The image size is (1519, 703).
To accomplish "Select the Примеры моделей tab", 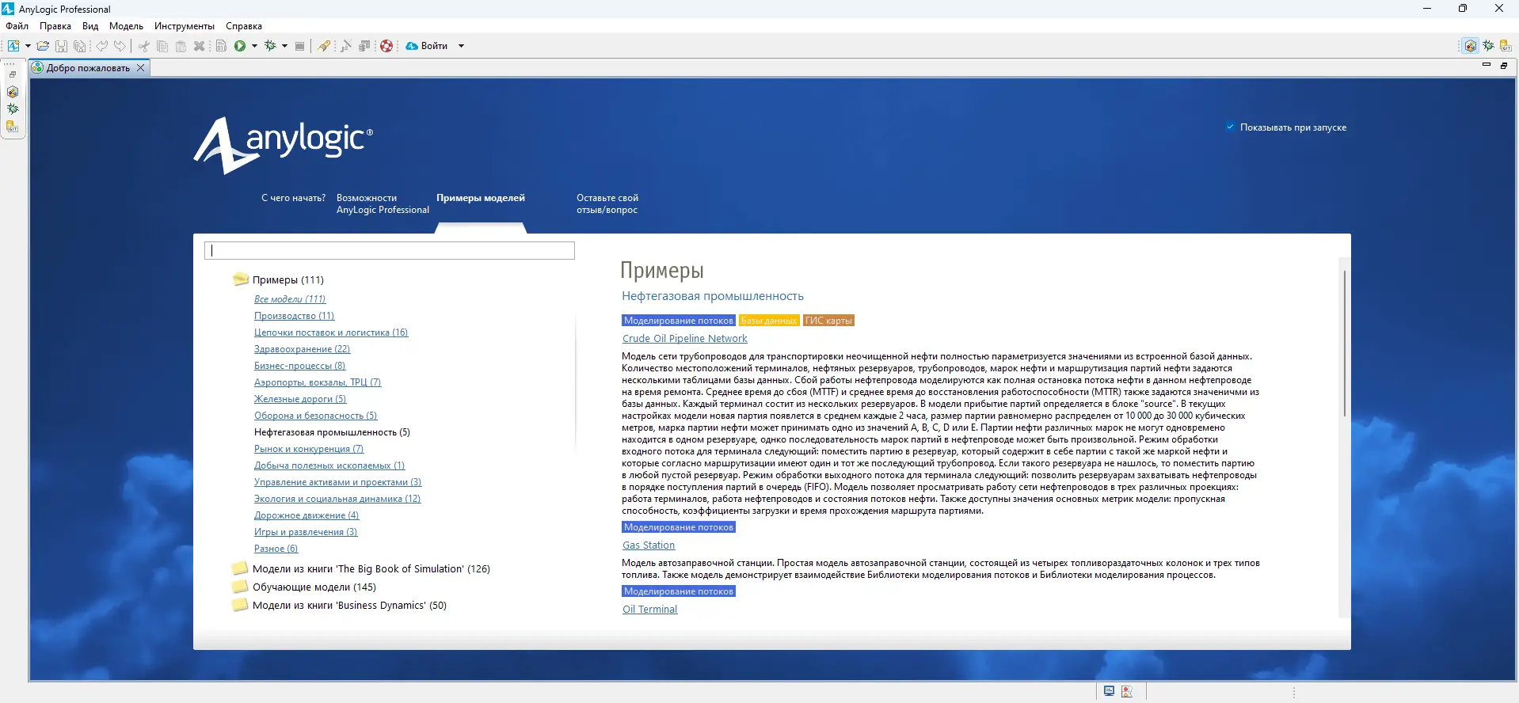I will point(481,198).
